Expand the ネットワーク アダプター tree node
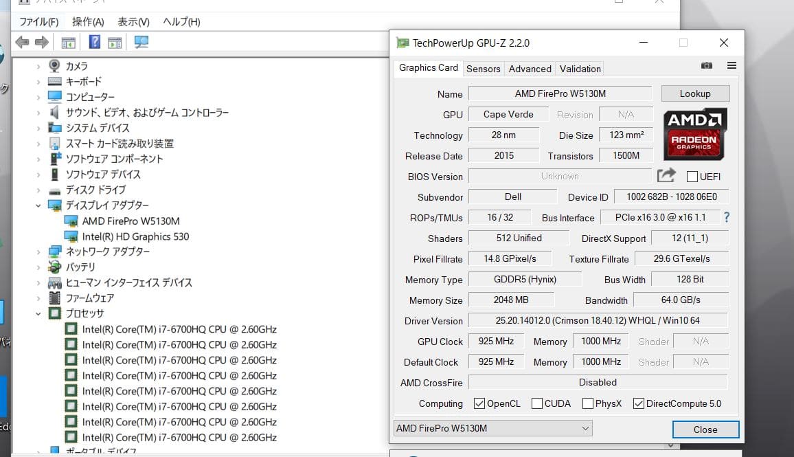The width and height of the screenshot is (794, 457). coord(38,252)
